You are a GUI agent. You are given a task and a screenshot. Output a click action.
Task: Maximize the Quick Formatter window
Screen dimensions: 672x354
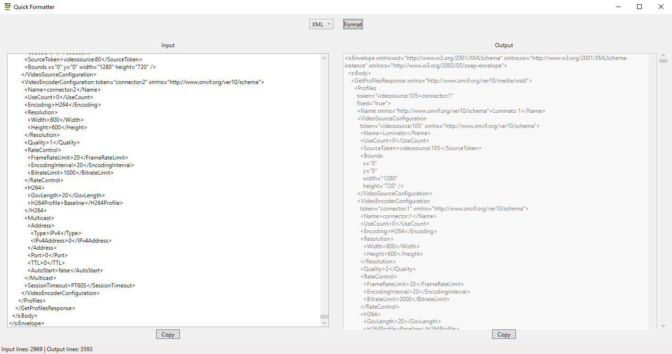coord(639,7)
